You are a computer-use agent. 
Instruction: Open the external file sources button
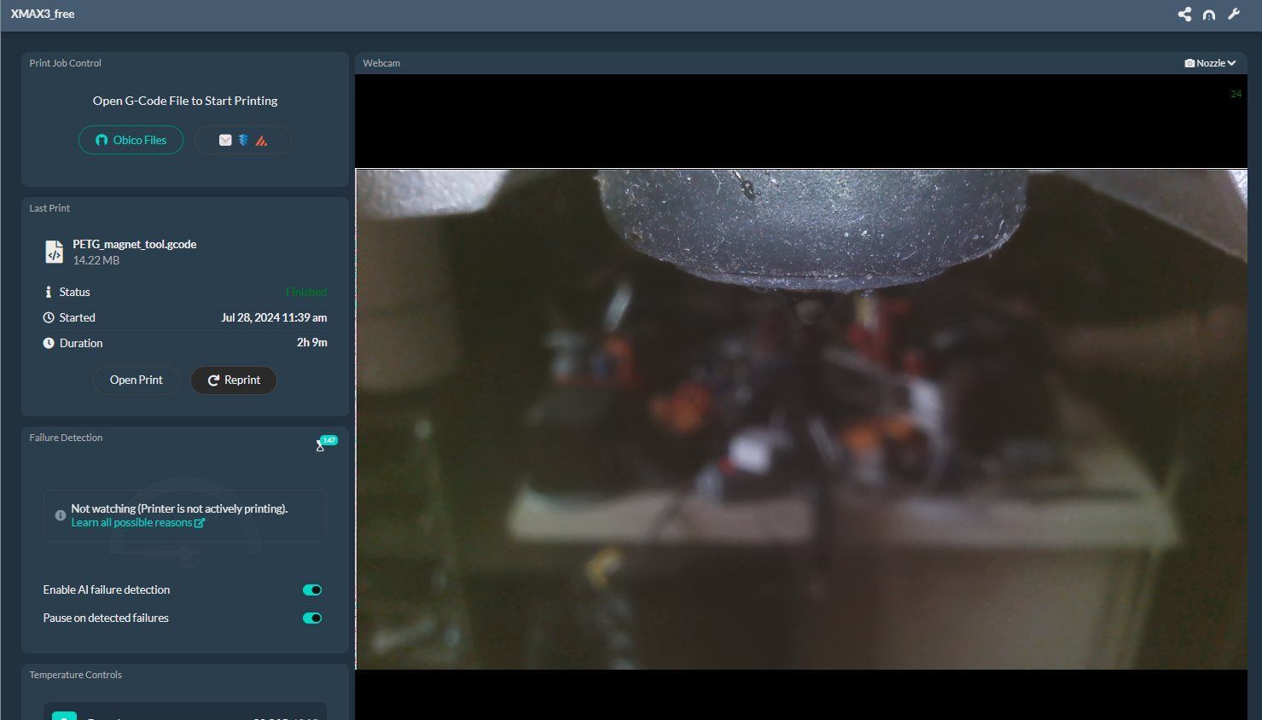pos(243,140)
